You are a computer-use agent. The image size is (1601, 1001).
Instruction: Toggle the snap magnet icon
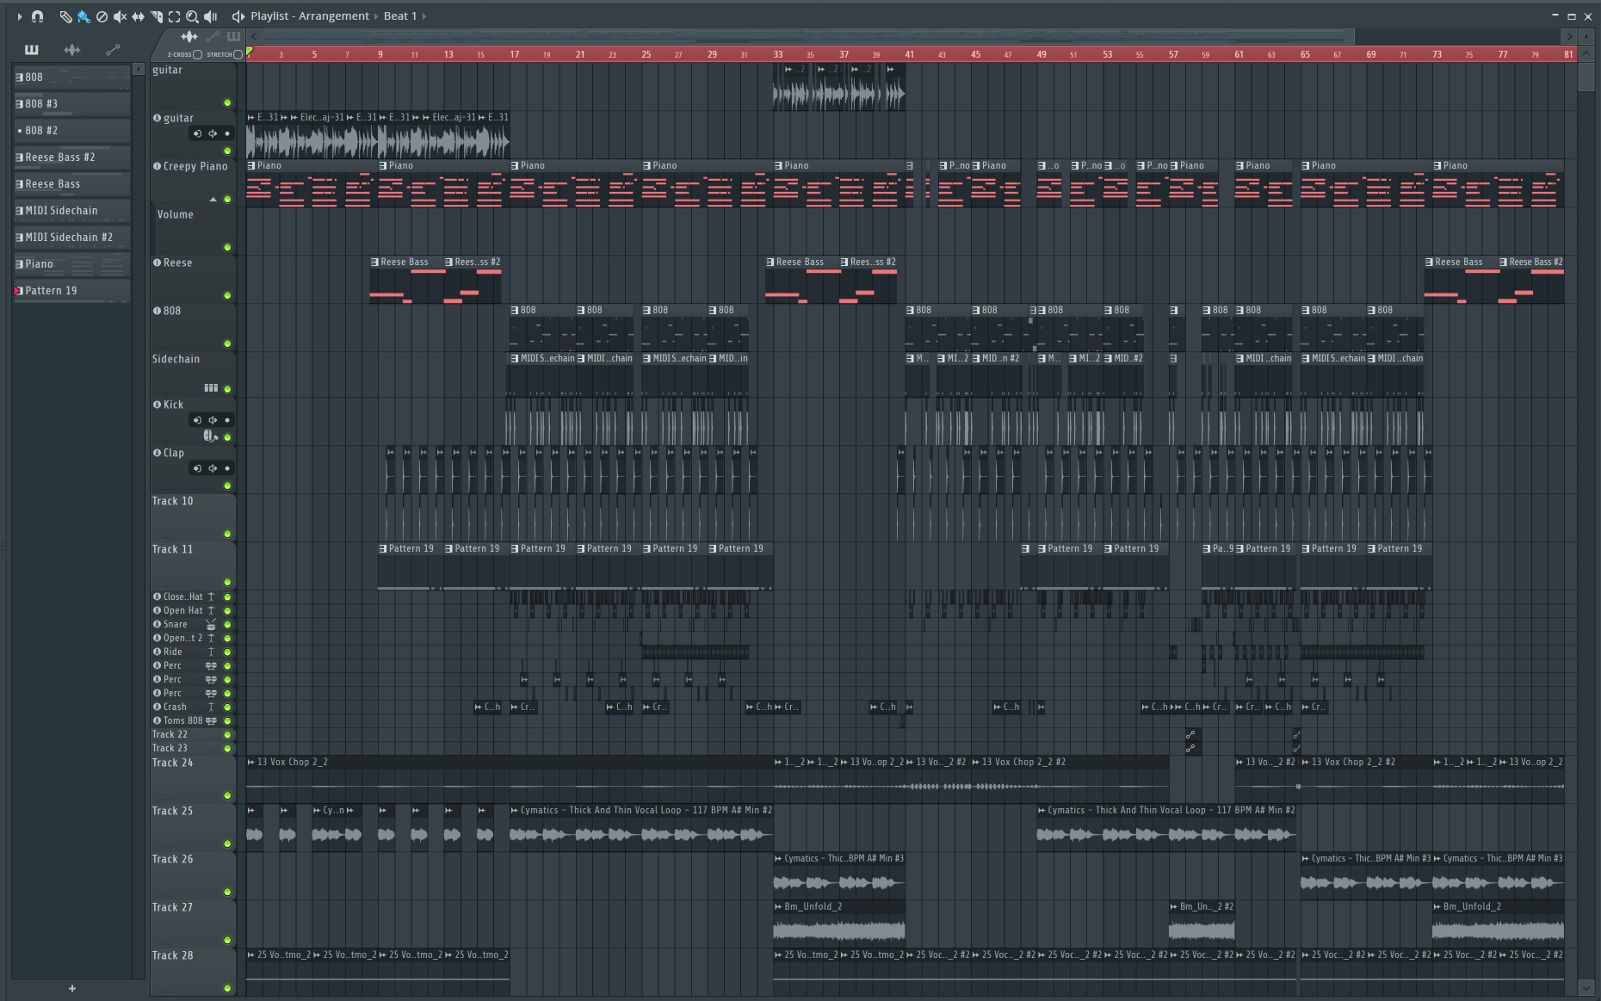(x=37, y=16)
